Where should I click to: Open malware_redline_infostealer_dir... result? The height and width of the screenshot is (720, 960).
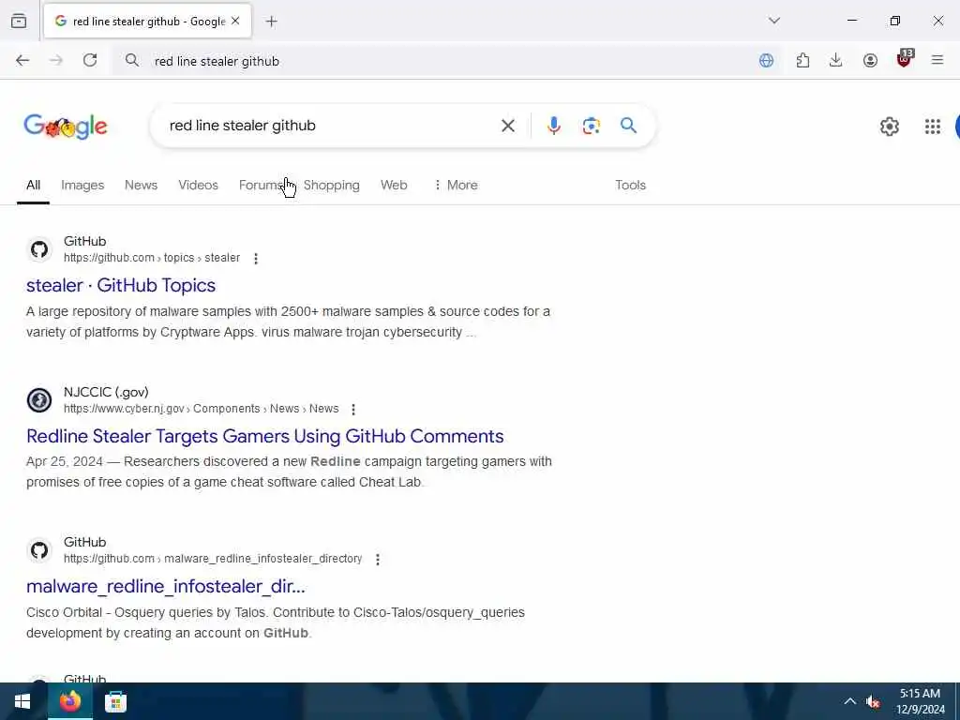pyautogui.click(x=165, y=587)
